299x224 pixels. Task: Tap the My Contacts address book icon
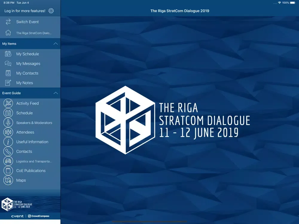click(8, 73)
